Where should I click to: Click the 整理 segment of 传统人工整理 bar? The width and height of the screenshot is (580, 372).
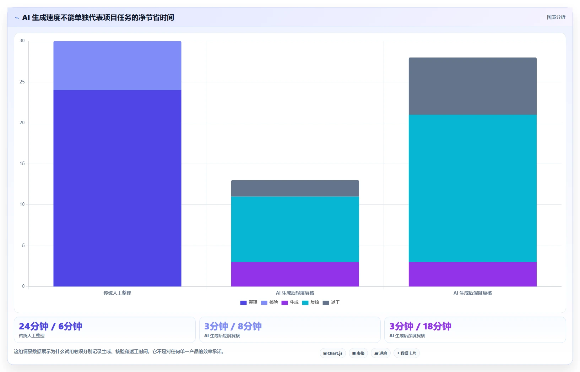(x=117, y=188)
